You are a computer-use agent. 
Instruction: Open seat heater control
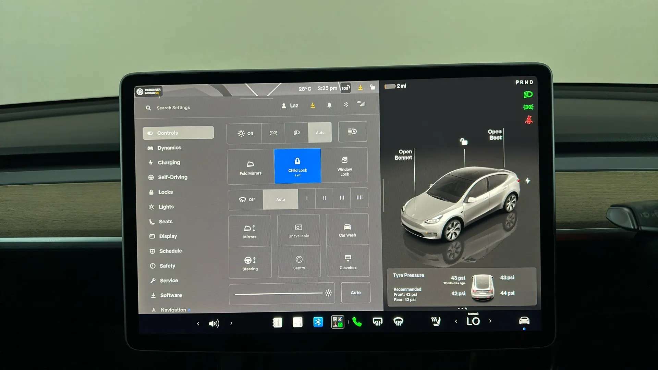(436, 321)
